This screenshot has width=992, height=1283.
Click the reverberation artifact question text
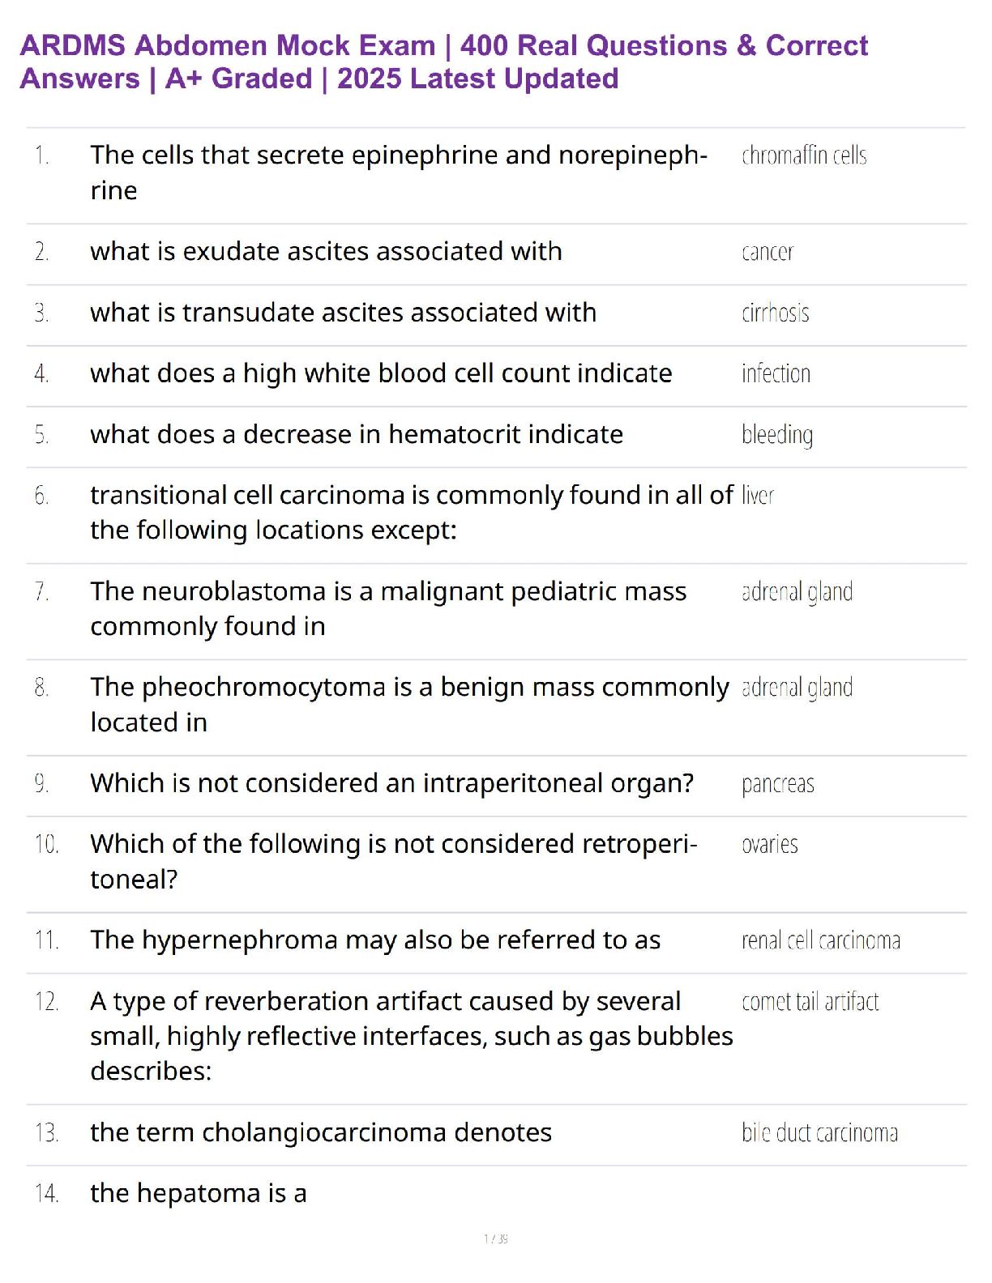(411, 1036)
